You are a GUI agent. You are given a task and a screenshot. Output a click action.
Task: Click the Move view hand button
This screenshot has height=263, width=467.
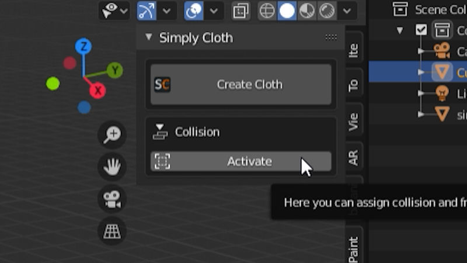point(112,167)
